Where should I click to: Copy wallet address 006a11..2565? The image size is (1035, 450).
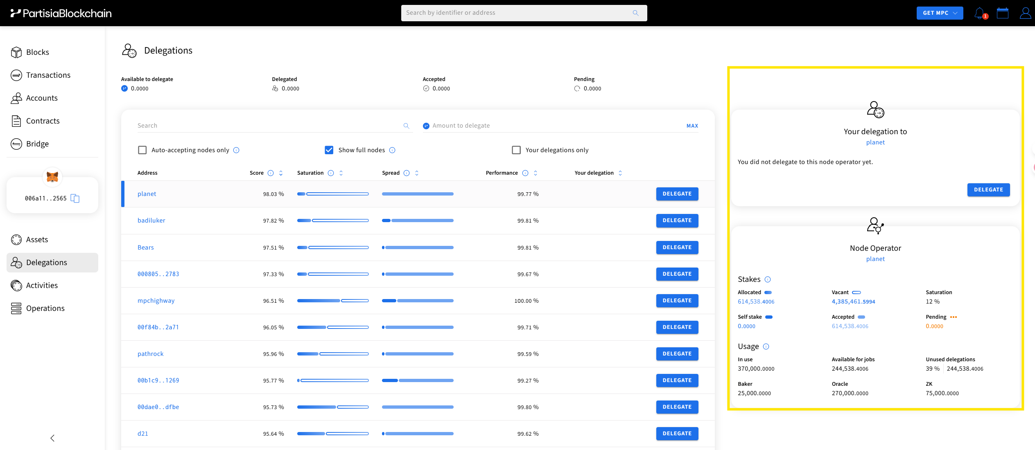pyautogui.click(x=75, y=198)
